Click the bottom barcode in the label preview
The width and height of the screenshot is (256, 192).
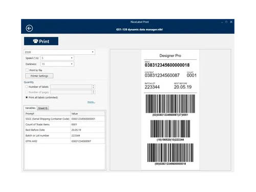pyautogui.click(x=170, y=153)
